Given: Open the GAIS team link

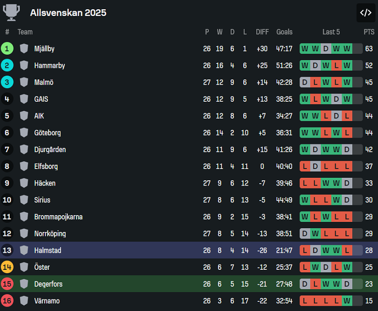Looking at the screenshot, I should pyautogui.click(x=41, y=99).
